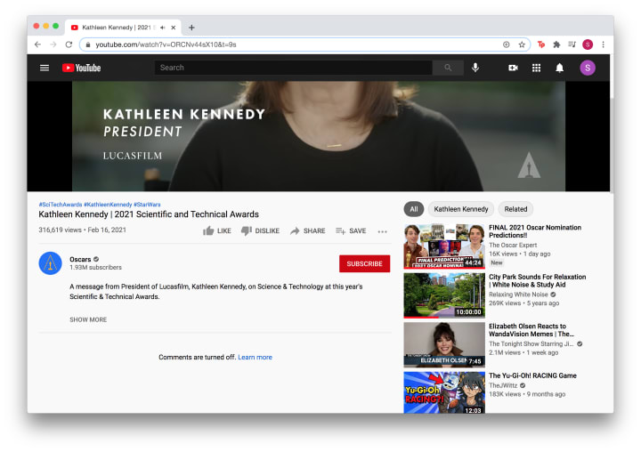This screenshot has height=452, width=641.
Task: Click the video player area
Action: coord(319,136)
